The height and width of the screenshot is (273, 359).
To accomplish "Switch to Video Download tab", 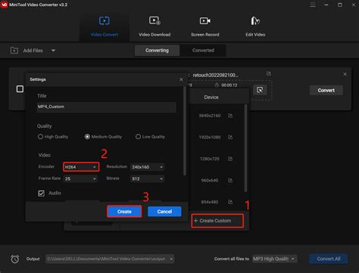I will point(155,26).
